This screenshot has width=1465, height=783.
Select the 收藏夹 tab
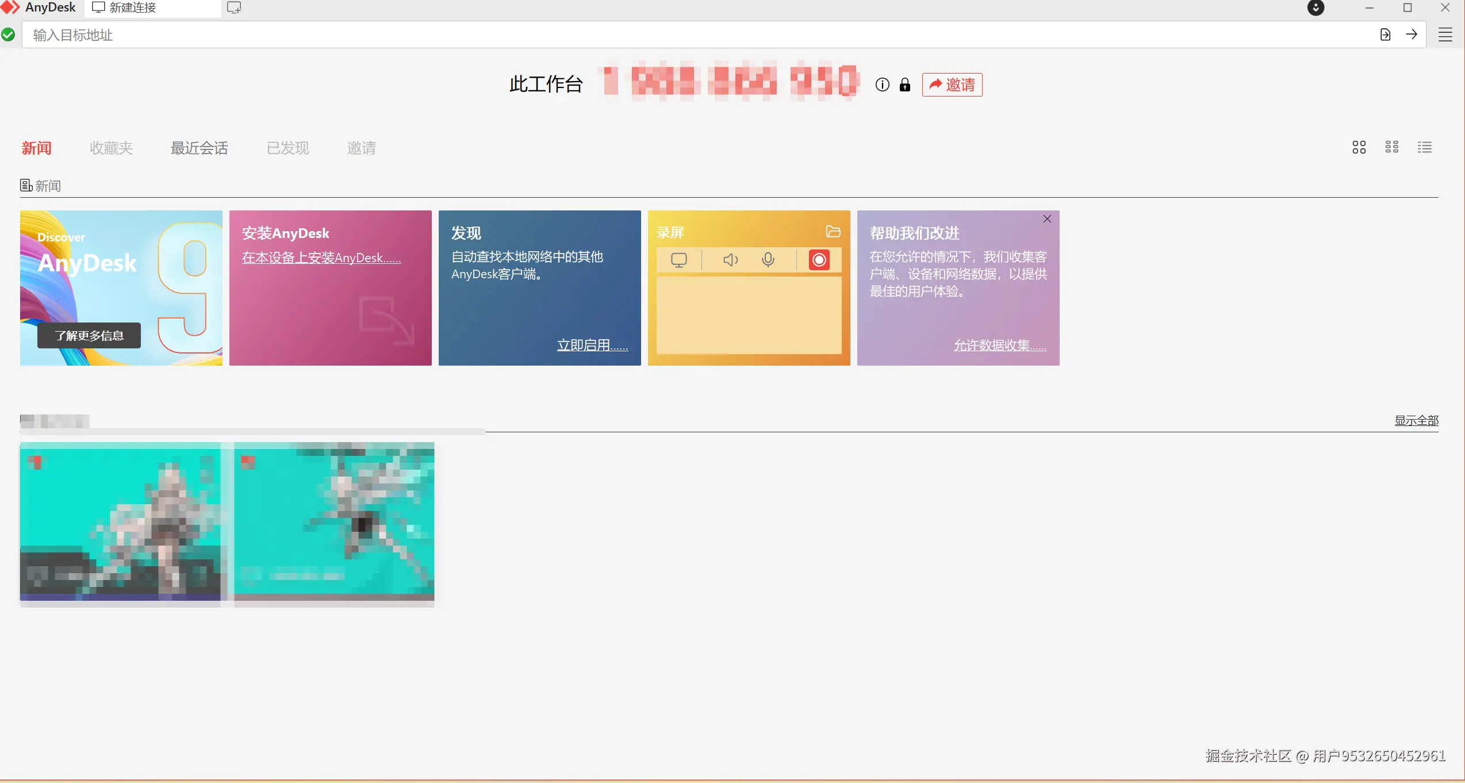(x=111, y=148)
